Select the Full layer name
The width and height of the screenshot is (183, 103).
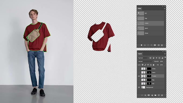click(x=153, y=84)
